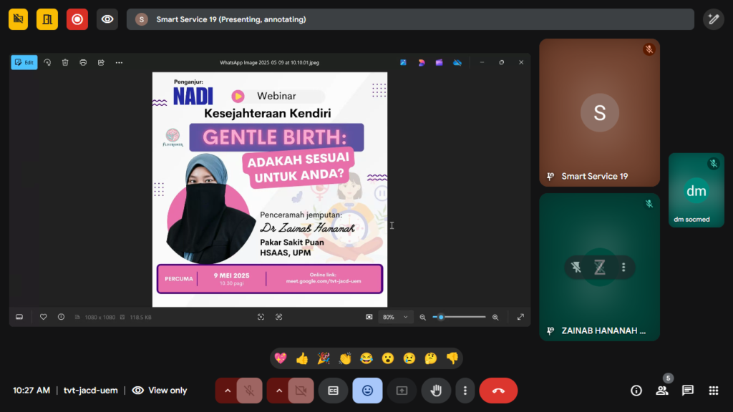Viewport: 733px width, 412px height.
Task: Leave the call with red hangup button
Action: coord(498,391)
